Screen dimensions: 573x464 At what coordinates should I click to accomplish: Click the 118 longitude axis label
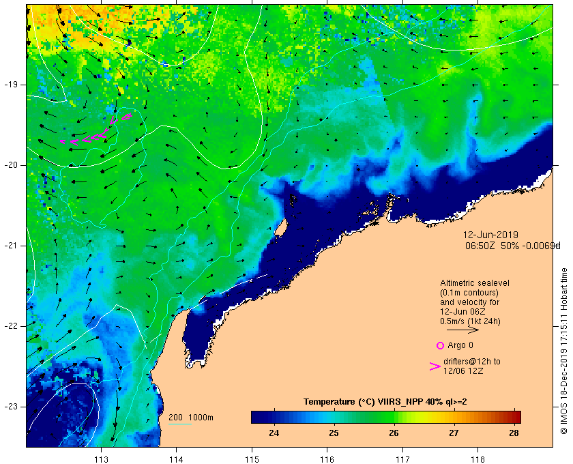click(478, 460)
